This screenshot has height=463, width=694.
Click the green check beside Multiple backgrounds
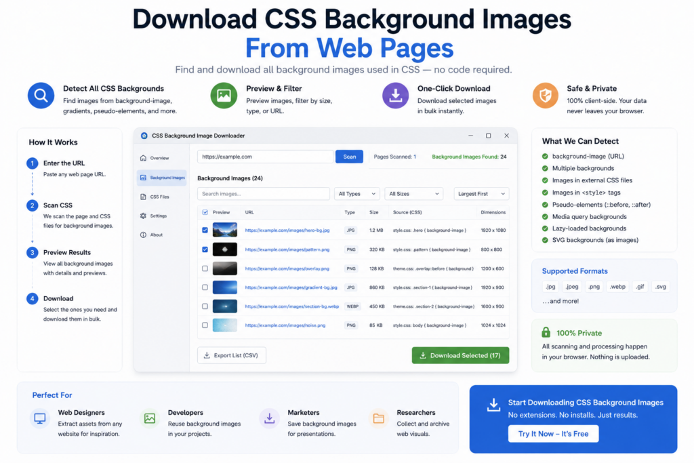tap(545, 168)
